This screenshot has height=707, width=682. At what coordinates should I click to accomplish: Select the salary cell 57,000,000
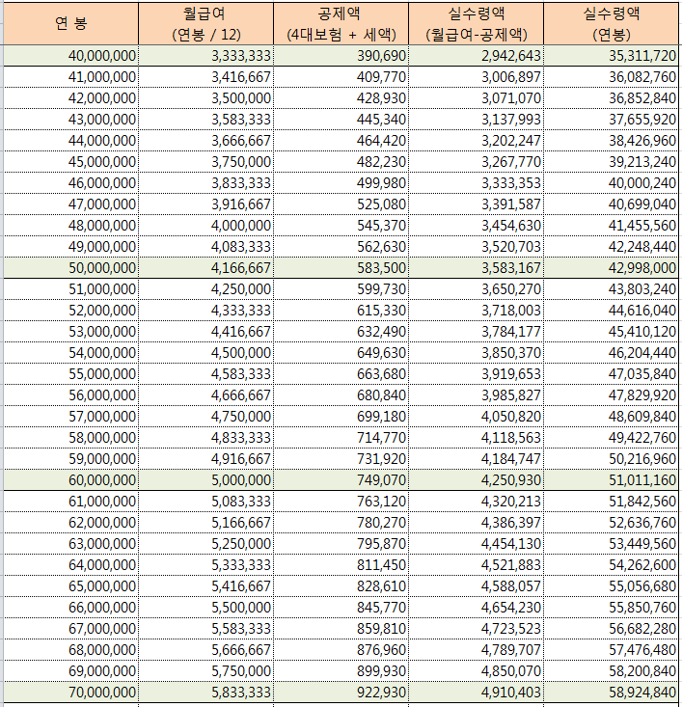point(70,416)
